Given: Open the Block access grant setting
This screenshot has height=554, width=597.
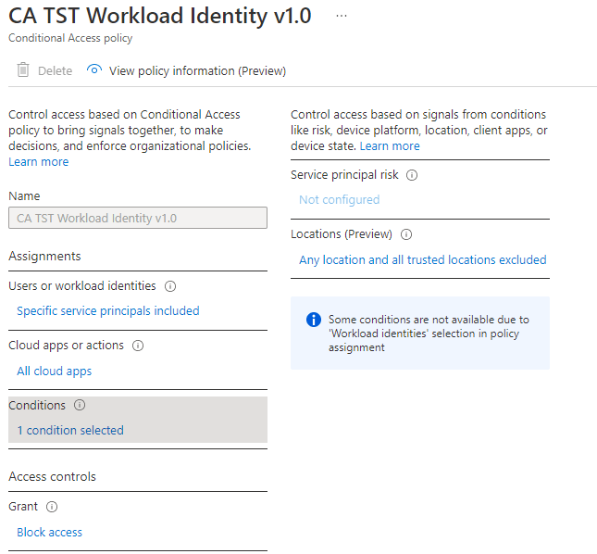Looking at the screenshot, I should coord(49,533).
